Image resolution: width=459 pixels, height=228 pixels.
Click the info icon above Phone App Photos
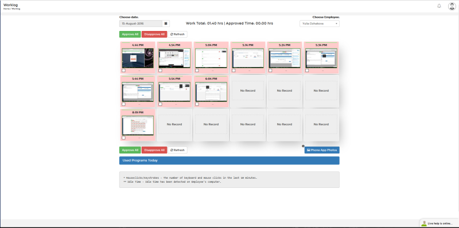pos(304,146)
